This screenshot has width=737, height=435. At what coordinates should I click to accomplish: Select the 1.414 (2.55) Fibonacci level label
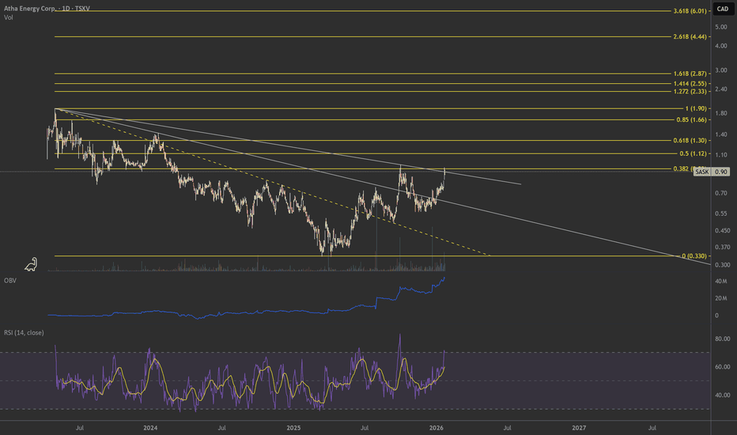click(x=690, y=84)
